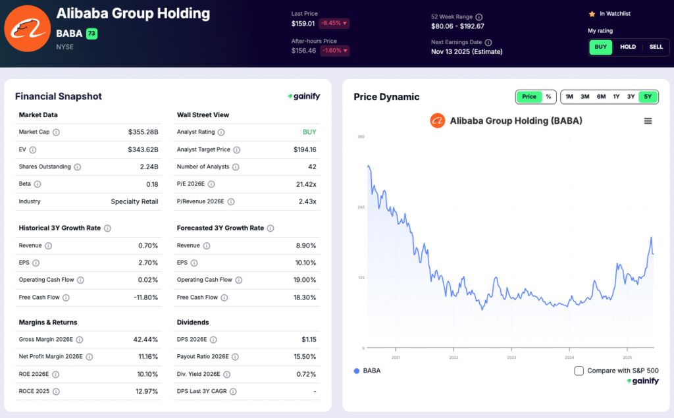Open the chart hamburger menu
The height and width of the screenshot is (418, 674).
point(648,121)
